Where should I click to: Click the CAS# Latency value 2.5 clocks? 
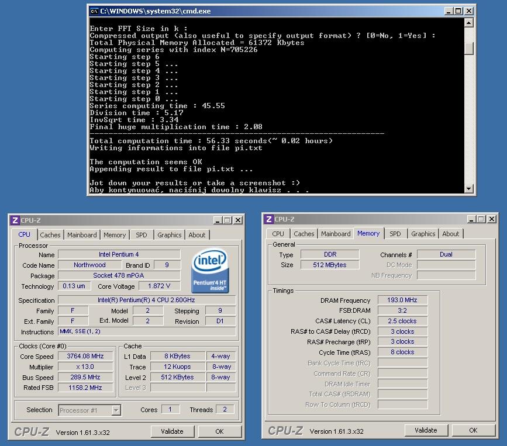[402, 321]
